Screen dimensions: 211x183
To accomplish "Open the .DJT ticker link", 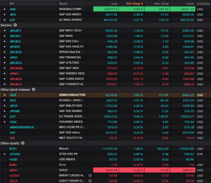I will [x=13, y=117].
